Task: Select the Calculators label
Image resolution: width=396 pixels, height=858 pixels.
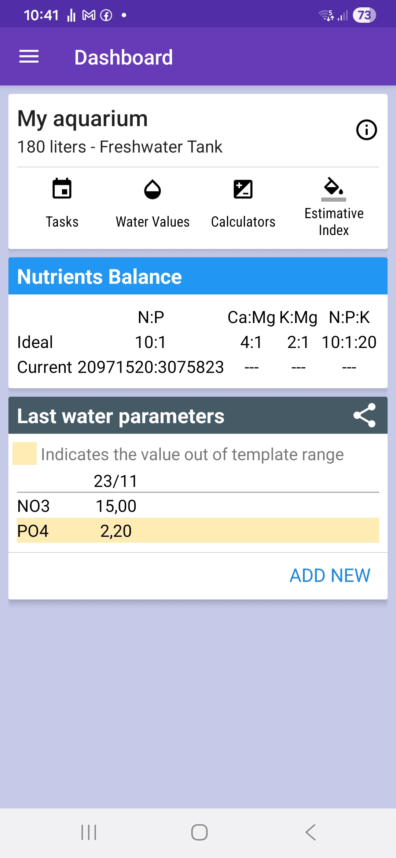Action: coord(243,222)
